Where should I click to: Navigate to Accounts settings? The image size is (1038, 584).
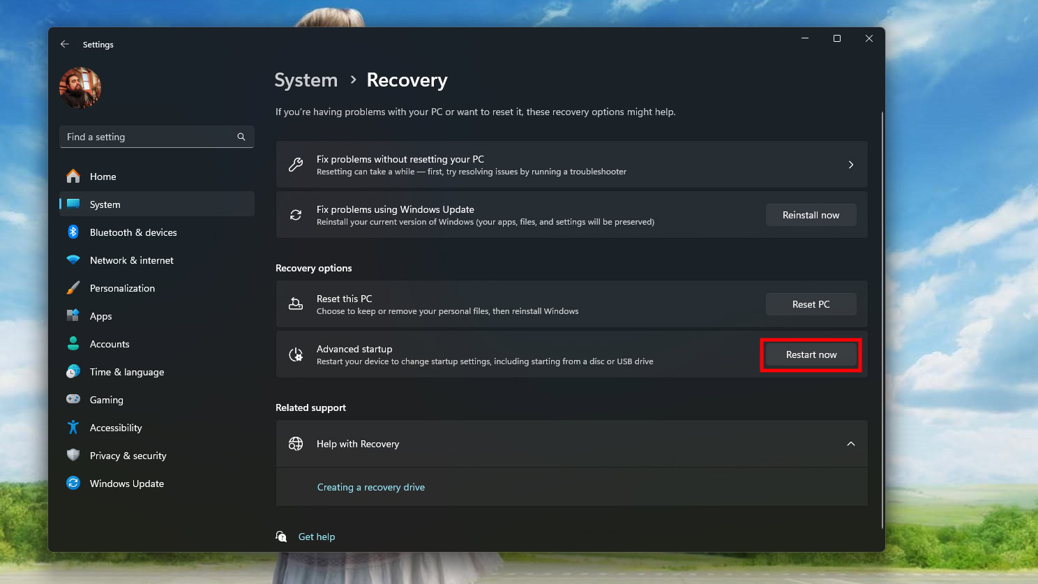(157, 344)
